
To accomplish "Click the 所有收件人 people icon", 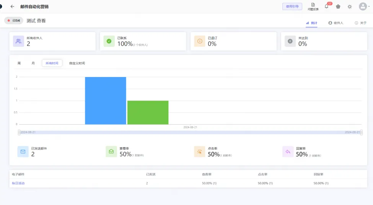I will [18, 41].
